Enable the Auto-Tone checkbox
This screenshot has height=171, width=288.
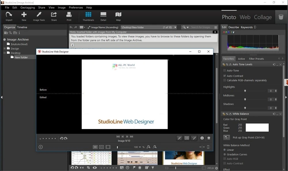[224, 70]
